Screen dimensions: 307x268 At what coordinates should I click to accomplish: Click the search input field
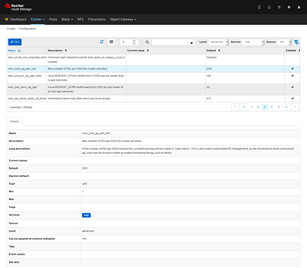[169, 42]
